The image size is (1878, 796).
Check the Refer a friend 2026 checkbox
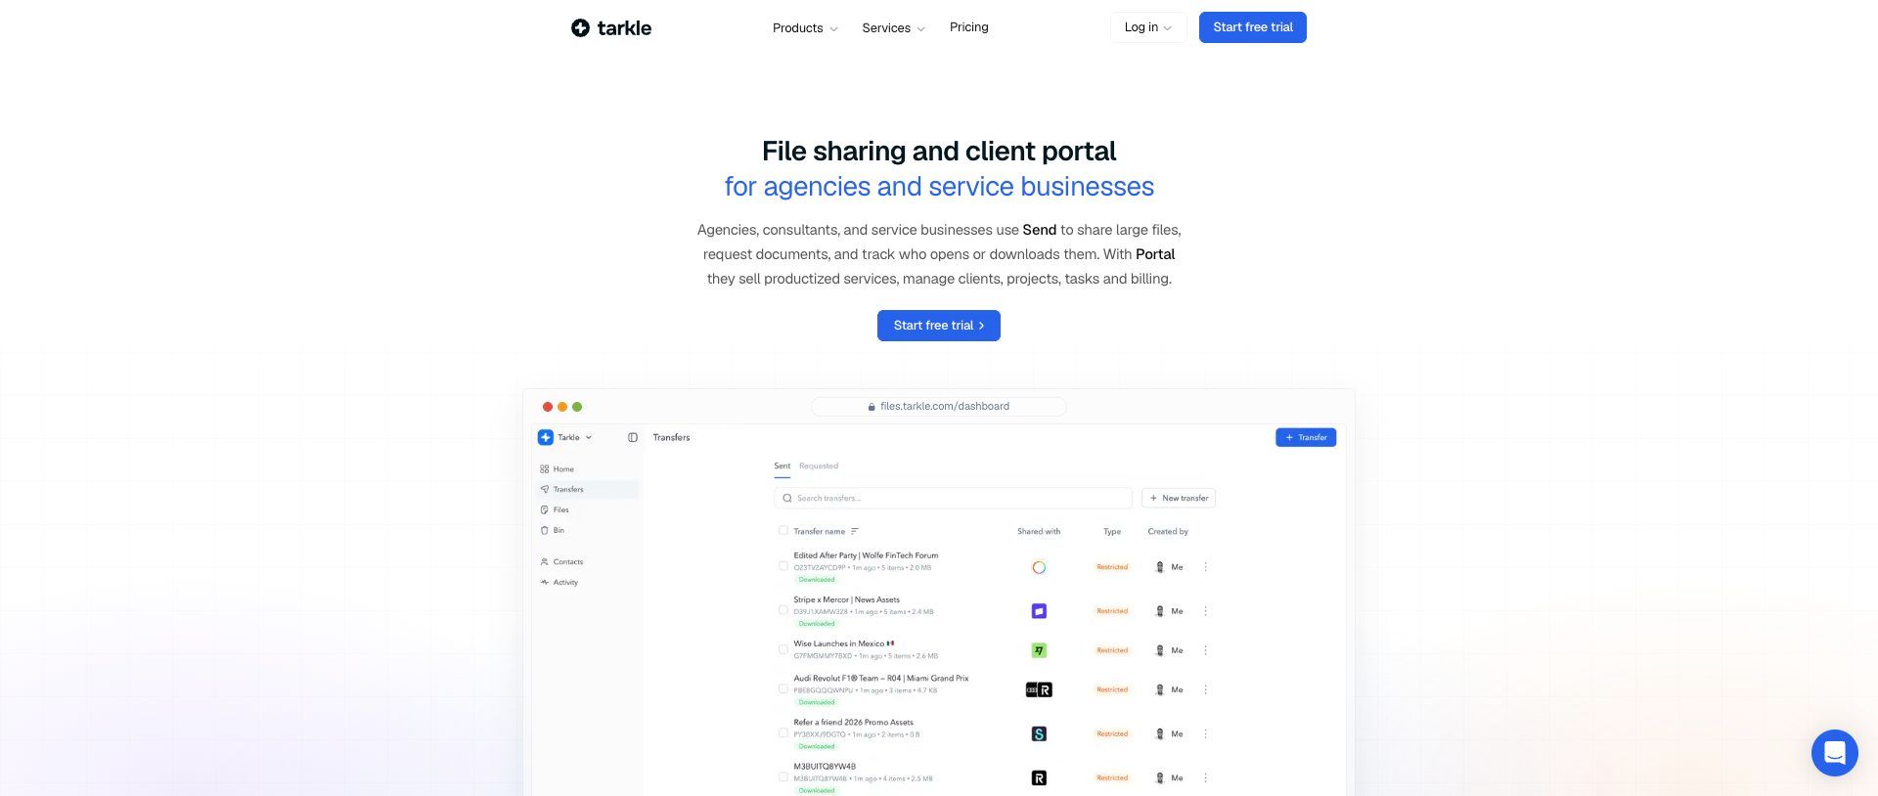point(782,733)
